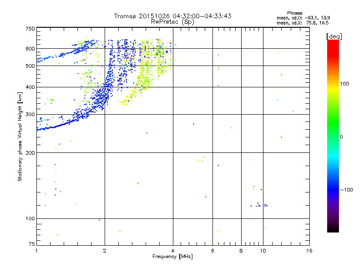
Task: Click the colorbar label '0'
Action: point(341,137)
